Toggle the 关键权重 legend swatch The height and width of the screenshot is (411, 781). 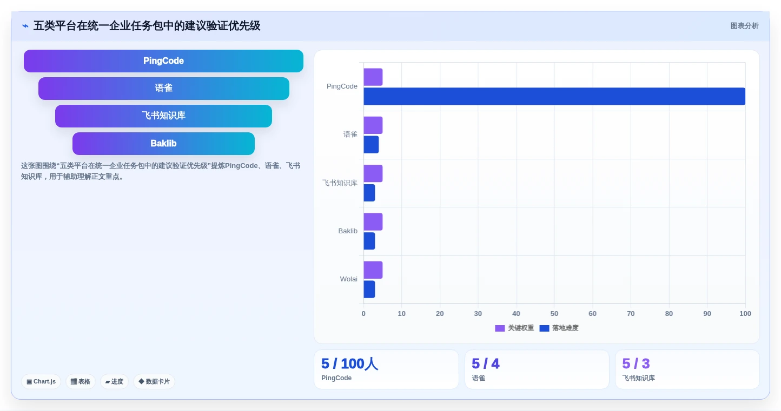click(500, 328)
